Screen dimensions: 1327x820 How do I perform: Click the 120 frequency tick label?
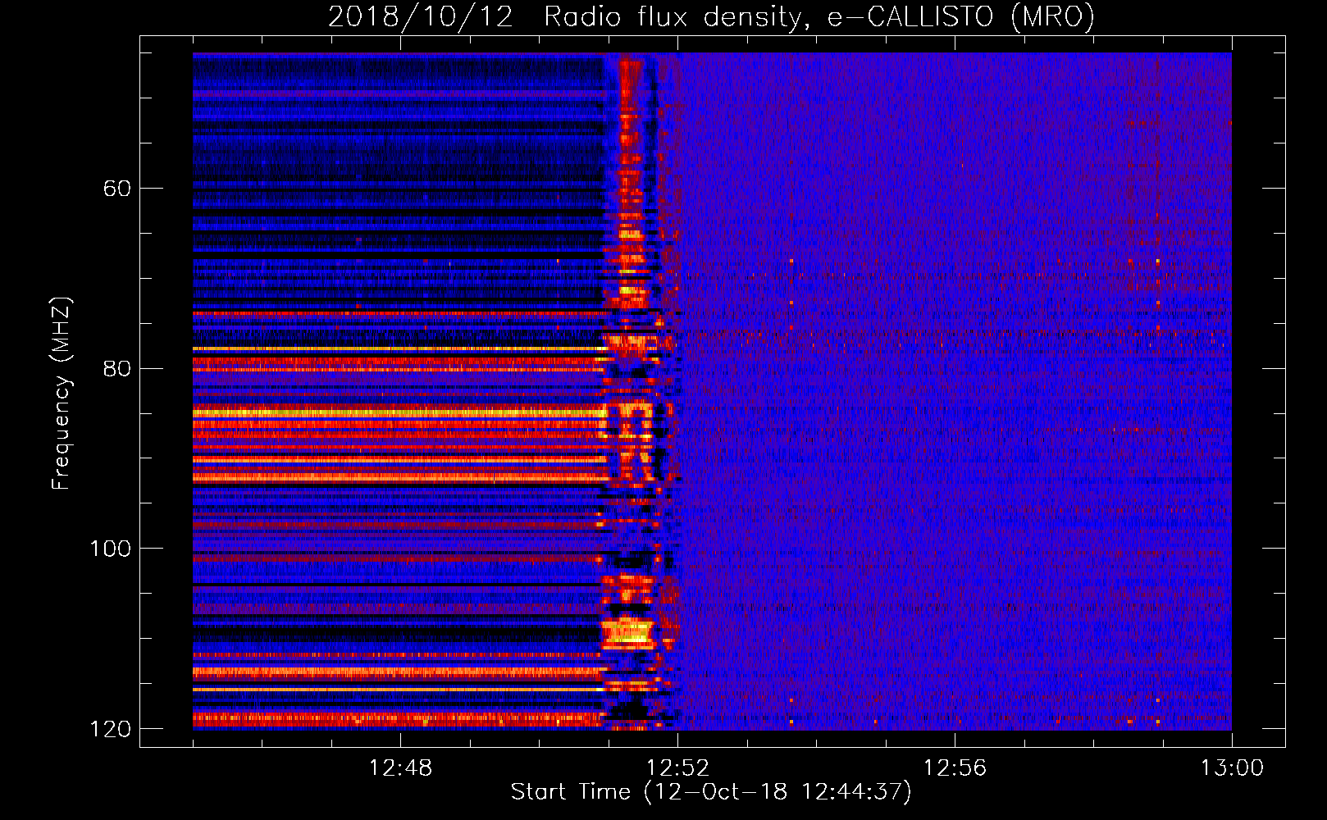(x=110, y=728)
